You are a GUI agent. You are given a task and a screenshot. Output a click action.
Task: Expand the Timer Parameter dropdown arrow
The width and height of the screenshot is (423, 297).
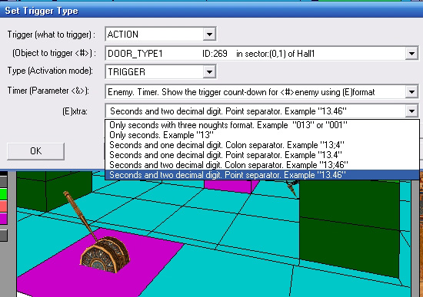(411, 92)
